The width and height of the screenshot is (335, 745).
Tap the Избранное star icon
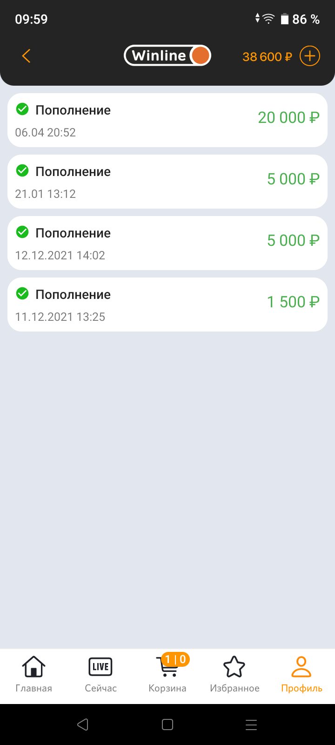point(234,667)
